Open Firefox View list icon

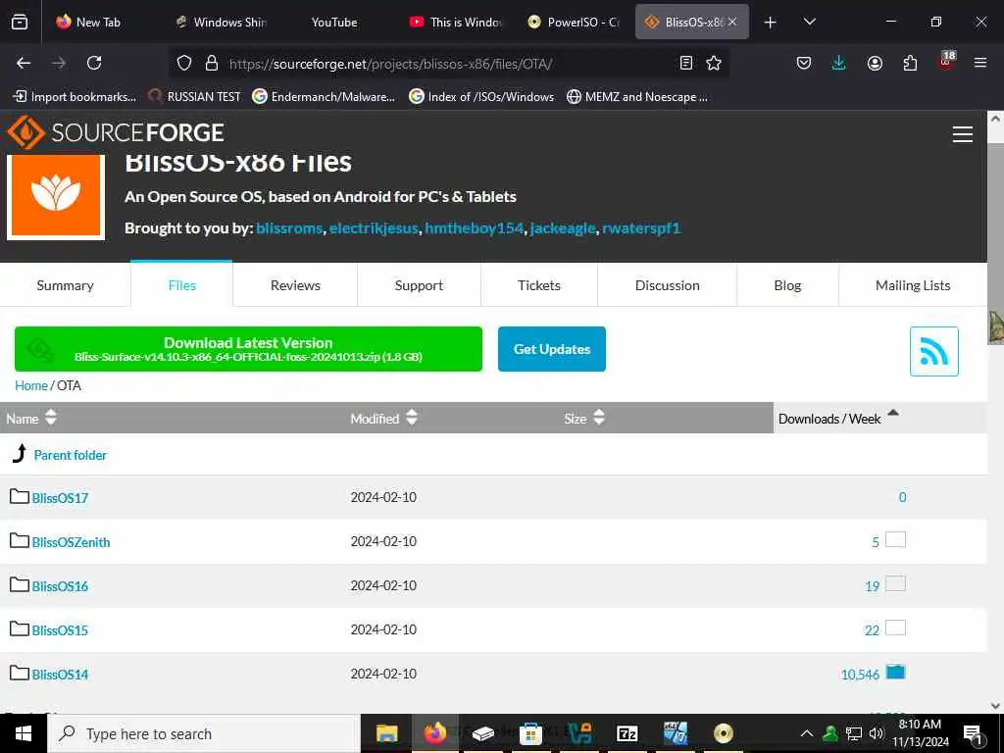(20, 22)
